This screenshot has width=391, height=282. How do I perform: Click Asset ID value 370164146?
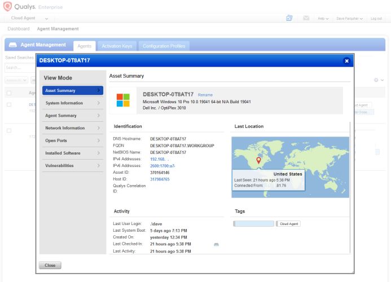click(x=160, y=173)
